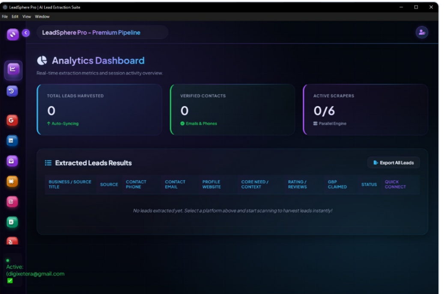
Task: Select the green contacts scraper sidebar icon
Action: [x=12, y=222]
